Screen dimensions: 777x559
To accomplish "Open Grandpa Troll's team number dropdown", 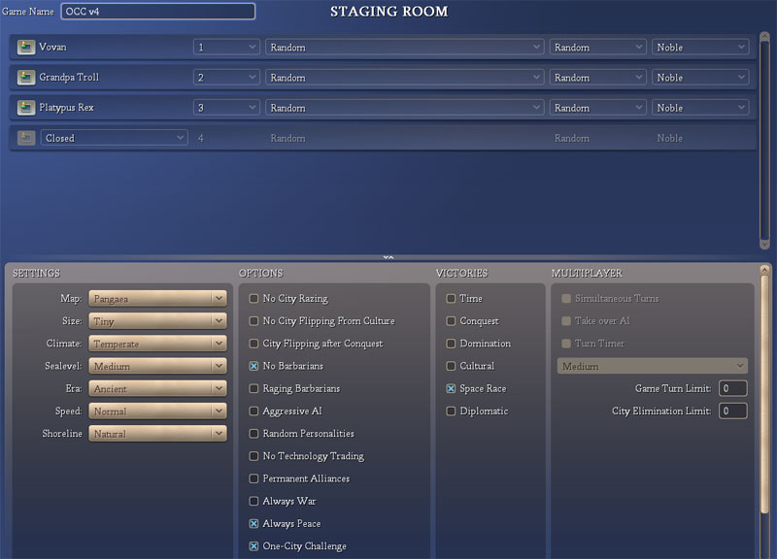I will (226, 78).
